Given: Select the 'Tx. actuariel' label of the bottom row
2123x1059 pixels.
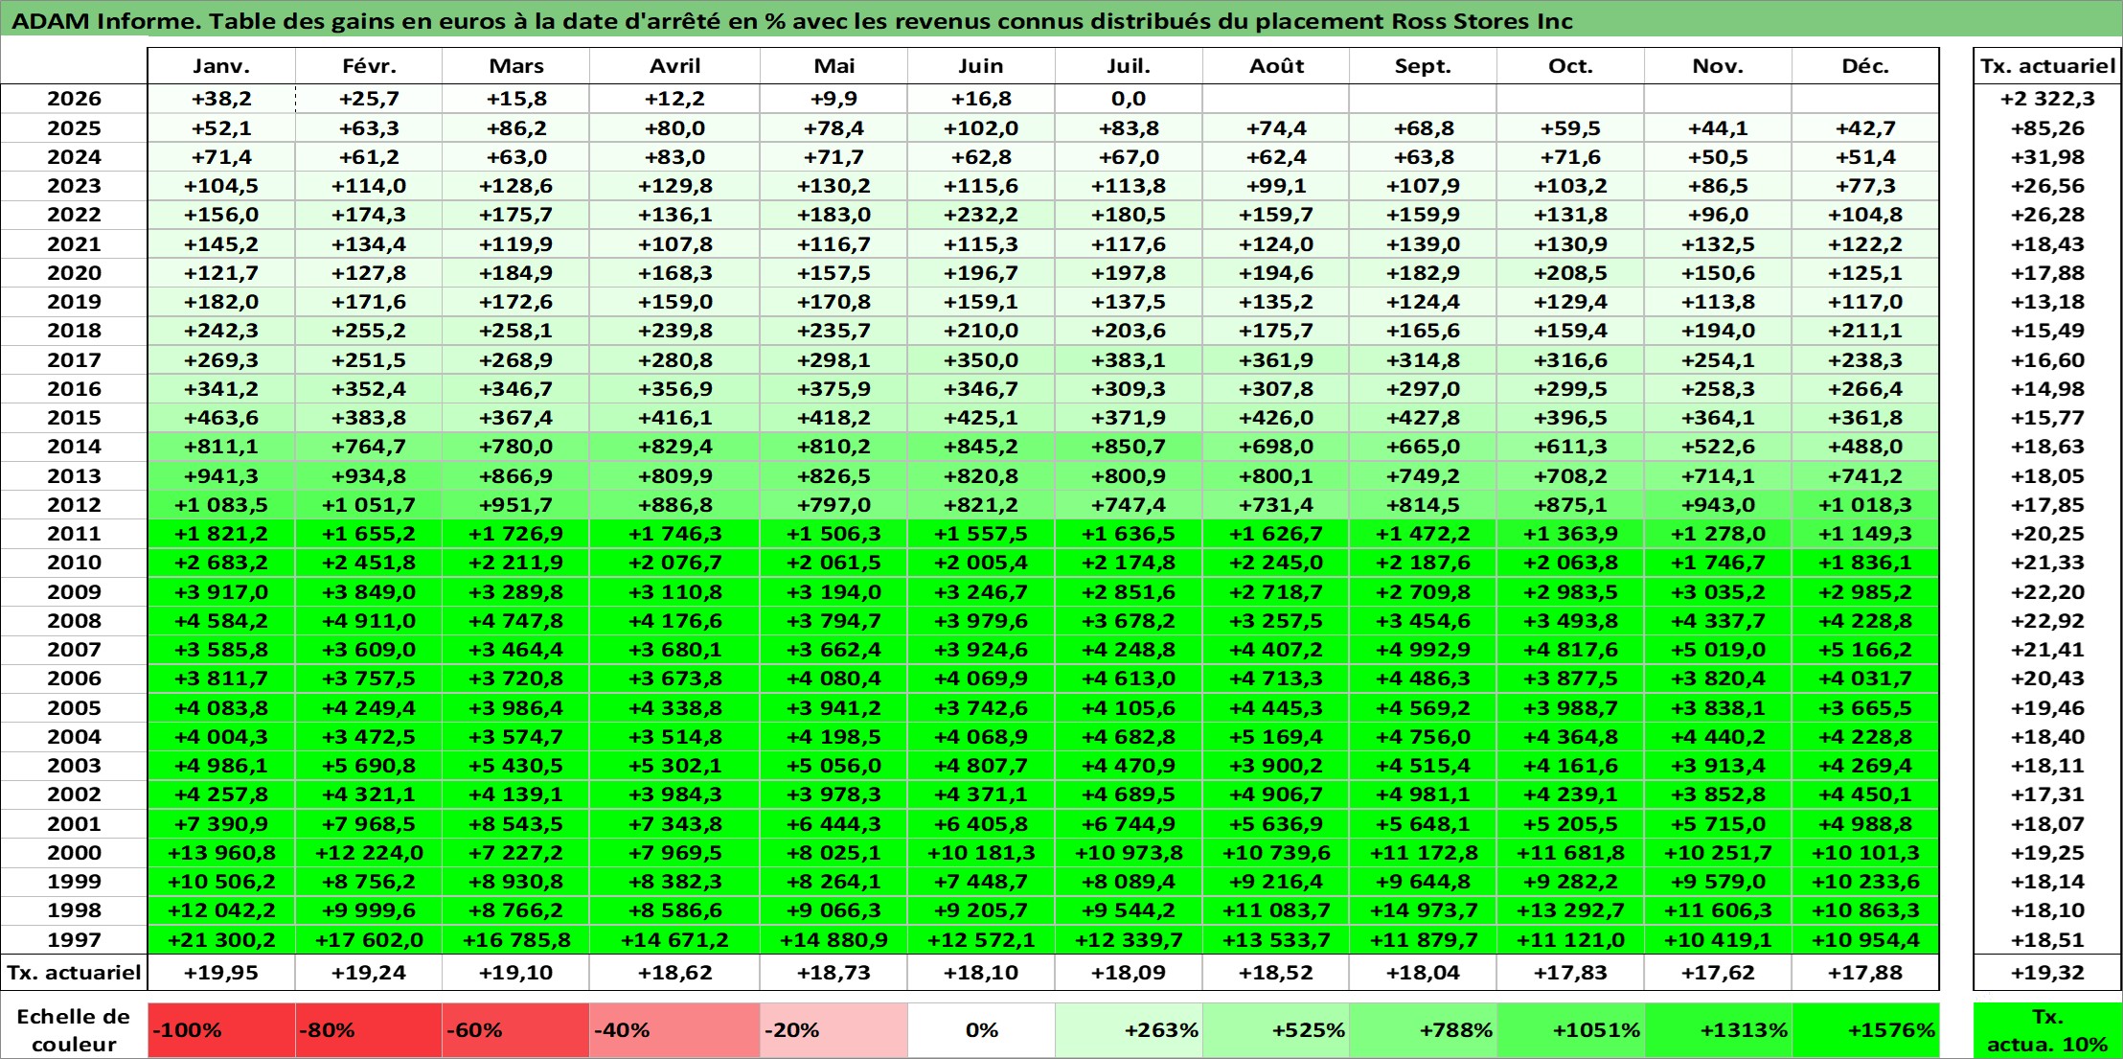Looking at the screenshot, I should [x=74, y=973].
